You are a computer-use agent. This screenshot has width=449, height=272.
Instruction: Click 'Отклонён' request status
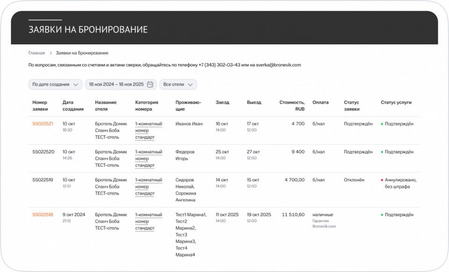[354, 180]
